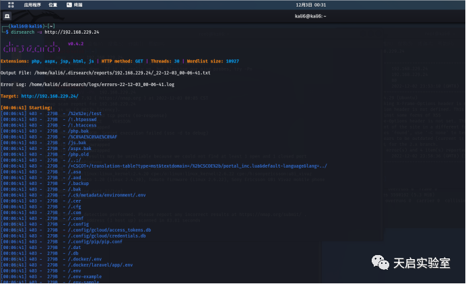Click the result path /.dat
The height and width of the screenshot is (284, 466).
point(75,248)
